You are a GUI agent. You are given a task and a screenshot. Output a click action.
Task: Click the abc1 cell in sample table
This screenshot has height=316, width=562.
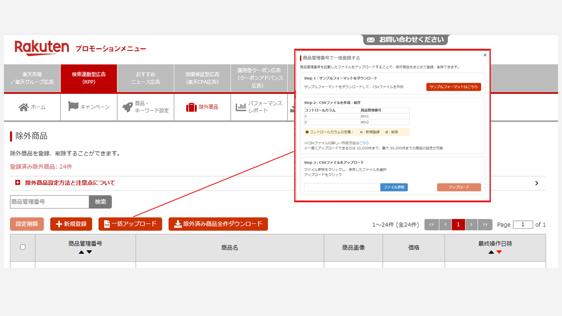pos(385,116)
